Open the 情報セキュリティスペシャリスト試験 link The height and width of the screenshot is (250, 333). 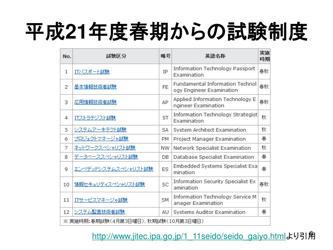(x=110, y=184)
